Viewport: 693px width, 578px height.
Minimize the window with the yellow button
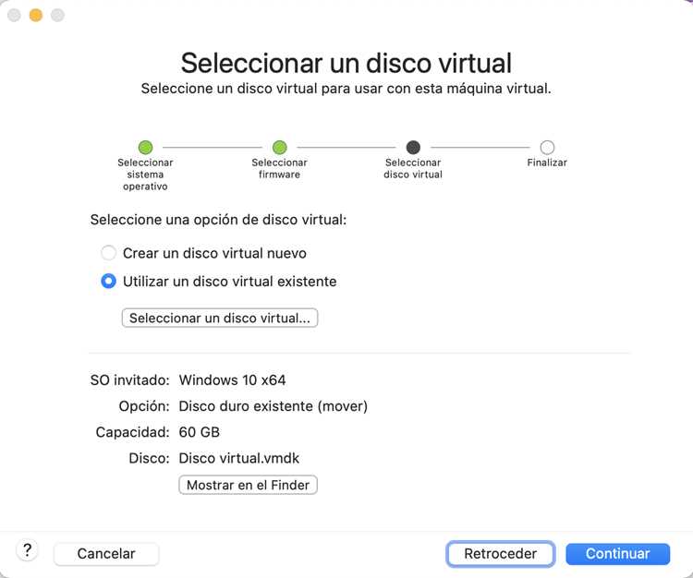(36, 15)
